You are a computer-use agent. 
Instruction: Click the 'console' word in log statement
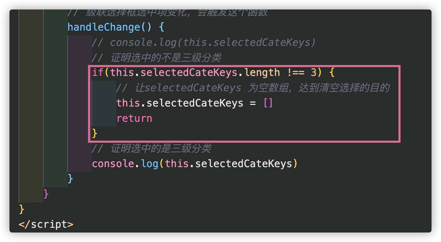pos(113,164)
